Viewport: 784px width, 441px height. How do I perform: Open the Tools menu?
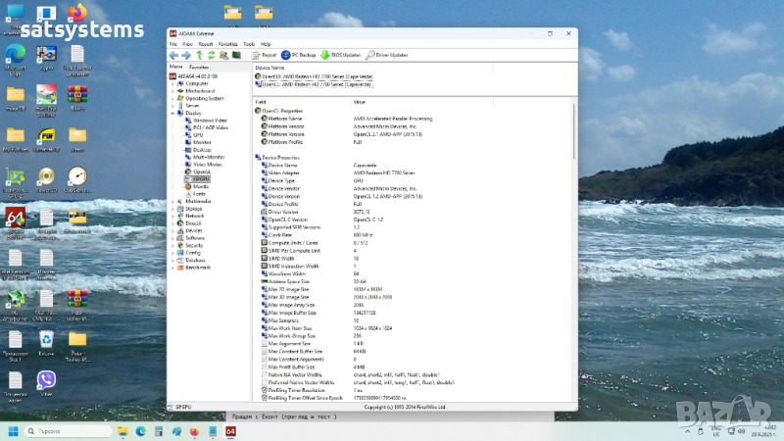(249, 44)
